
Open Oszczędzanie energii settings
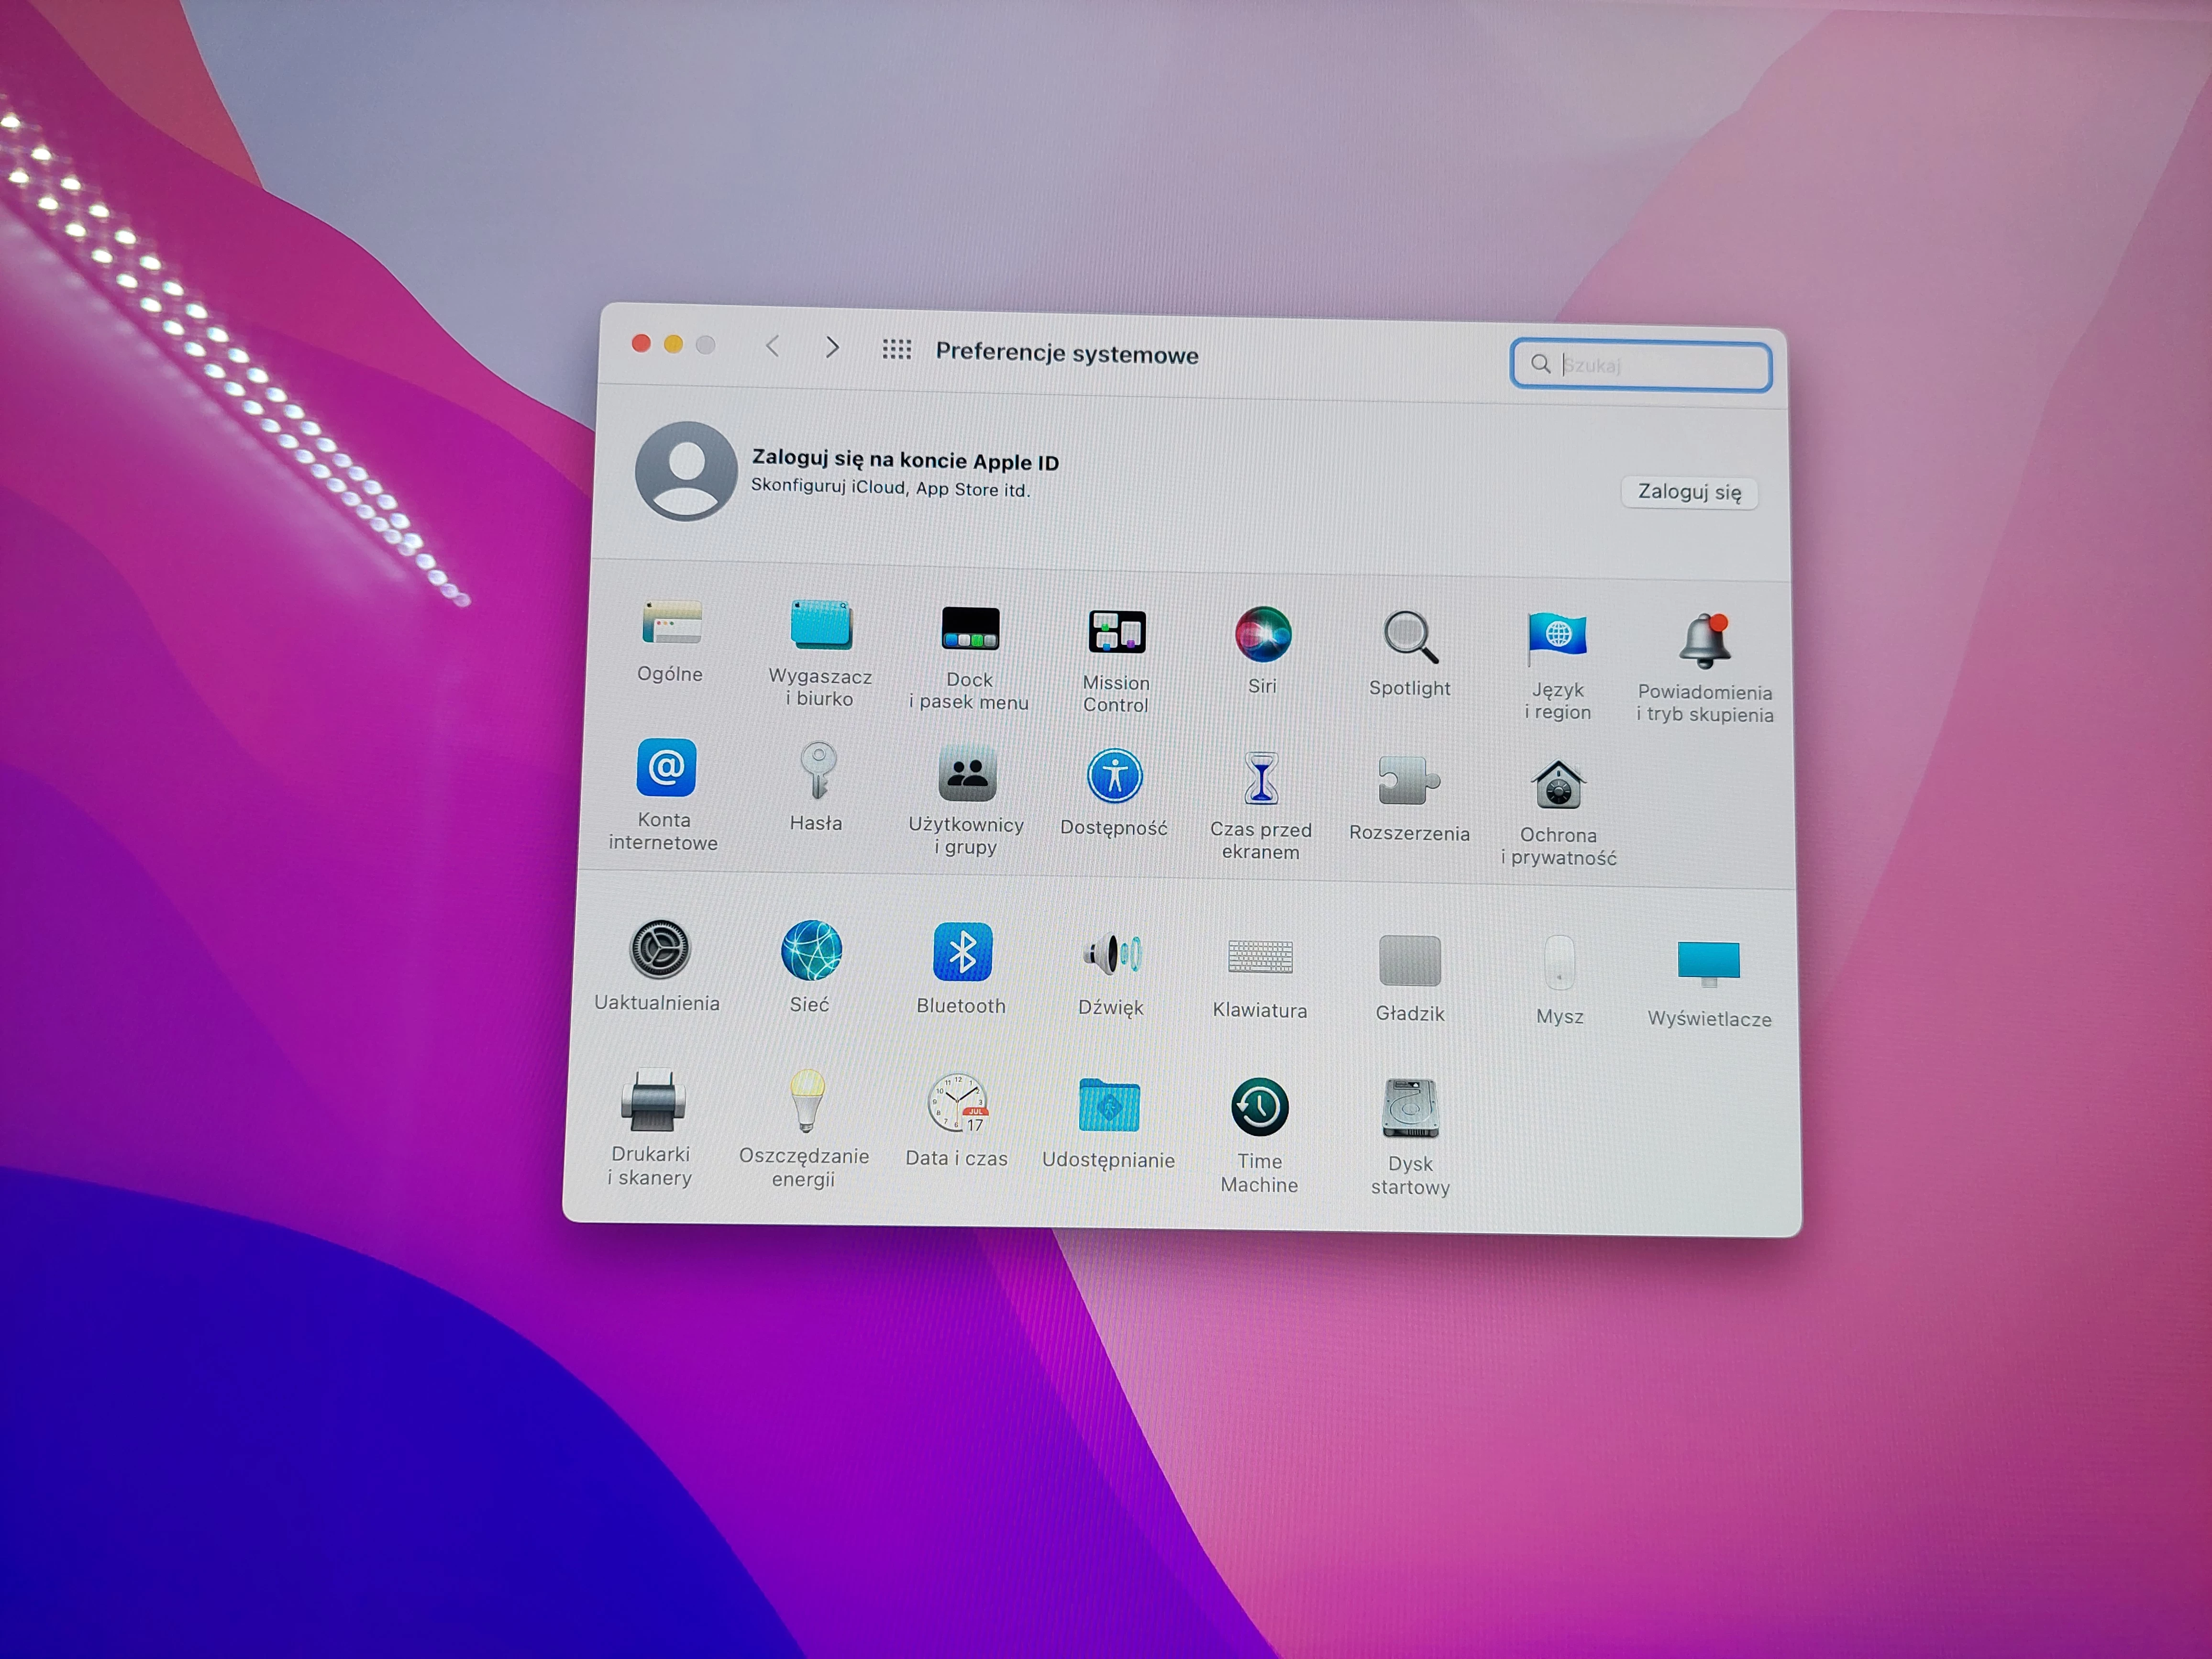pos(807,1101)
